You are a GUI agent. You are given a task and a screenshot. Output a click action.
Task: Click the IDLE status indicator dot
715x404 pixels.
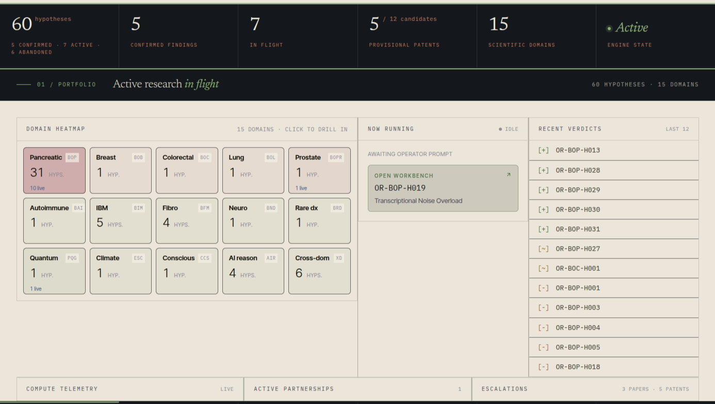500,129
